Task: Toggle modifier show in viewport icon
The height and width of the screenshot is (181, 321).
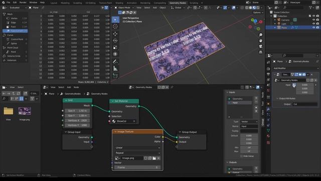Action: click(300, 74)
